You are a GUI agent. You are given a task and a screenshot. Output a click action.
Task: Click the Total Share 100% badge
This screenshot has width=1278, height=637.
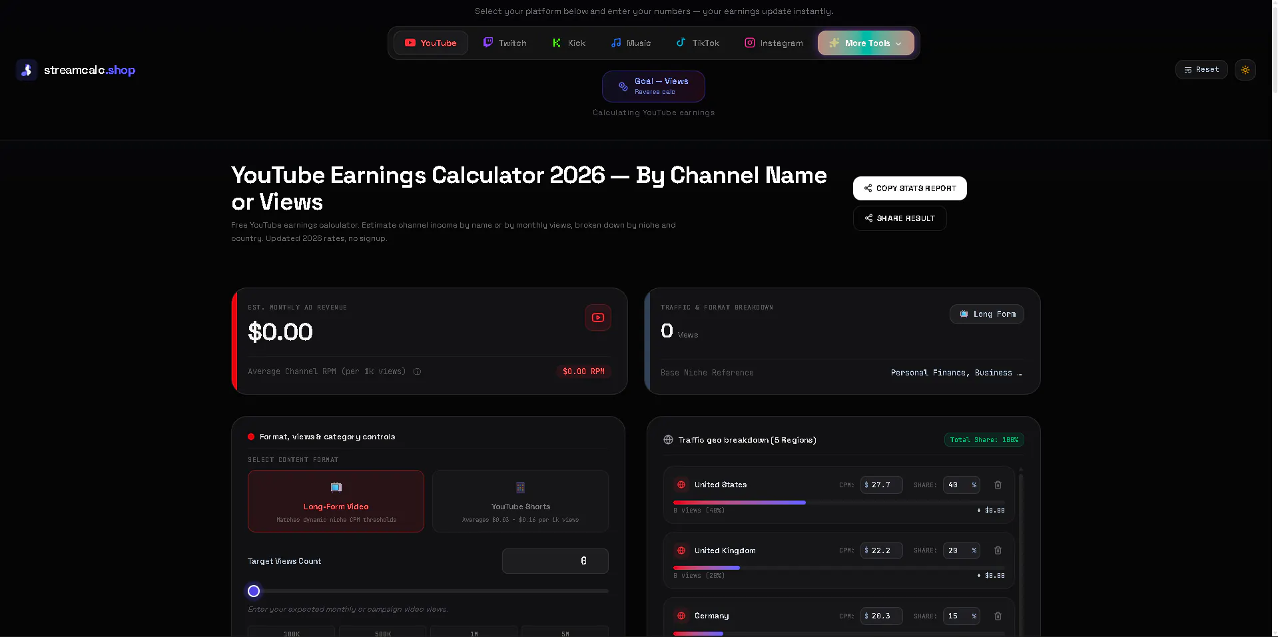[984, 440]
